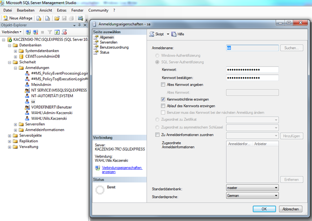Click the stop icon in Objekt-Explorer toolbar
The height and width of the screenshot is (221, 312).
point(42,32)
